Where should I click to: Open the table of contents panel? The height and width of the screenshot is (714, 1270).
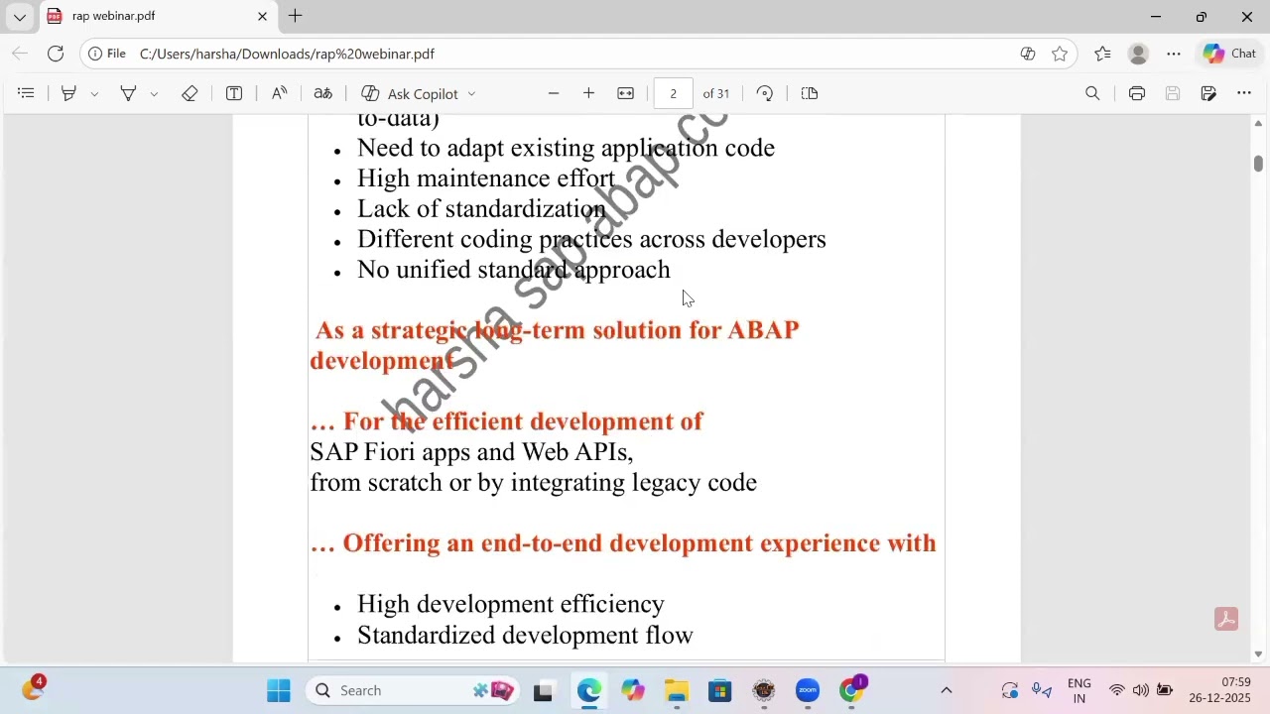coord(27,93)
